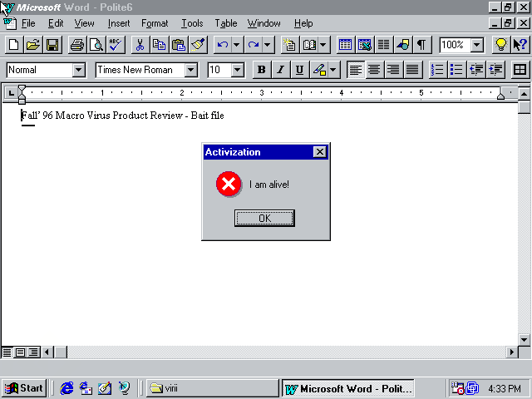Paste with the clipboard icon
The height and width of the screenshot is (399, 532).
point(179,45)
